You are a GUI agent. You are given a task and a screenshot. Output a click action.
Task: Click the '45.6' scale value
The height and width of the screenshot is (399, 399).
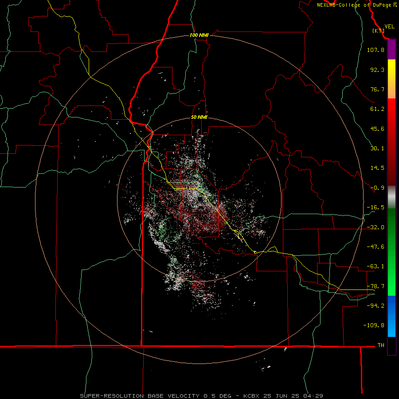(377, 129)
